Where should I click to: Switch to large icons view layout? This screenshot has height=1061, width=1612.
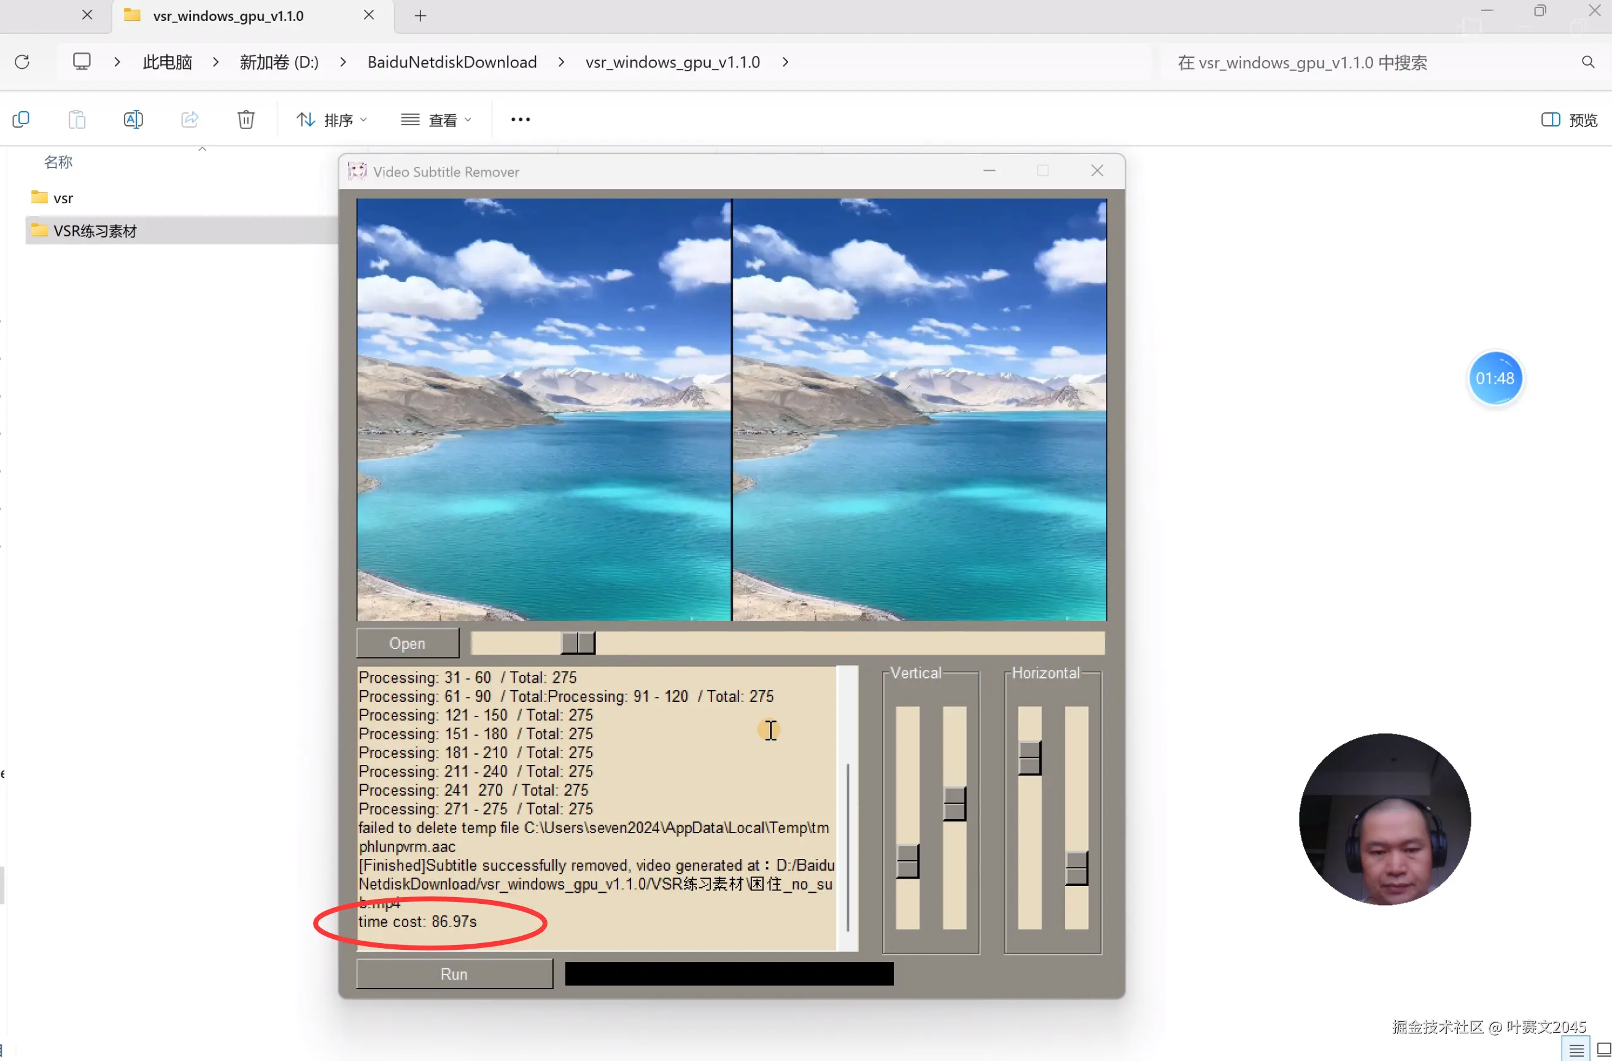pos(1603,1049)
